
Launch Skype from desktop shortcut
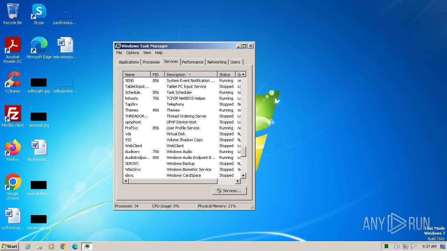[38, 14]
